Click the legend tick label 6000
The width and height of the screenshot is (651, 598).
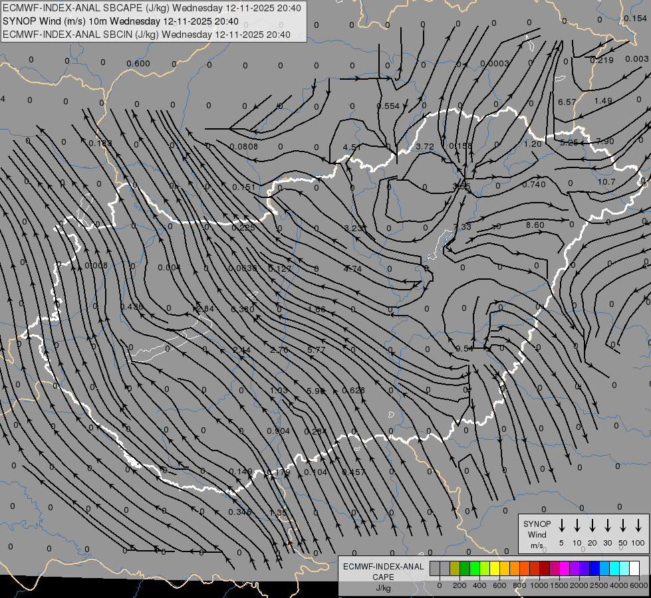click(638, 585)
